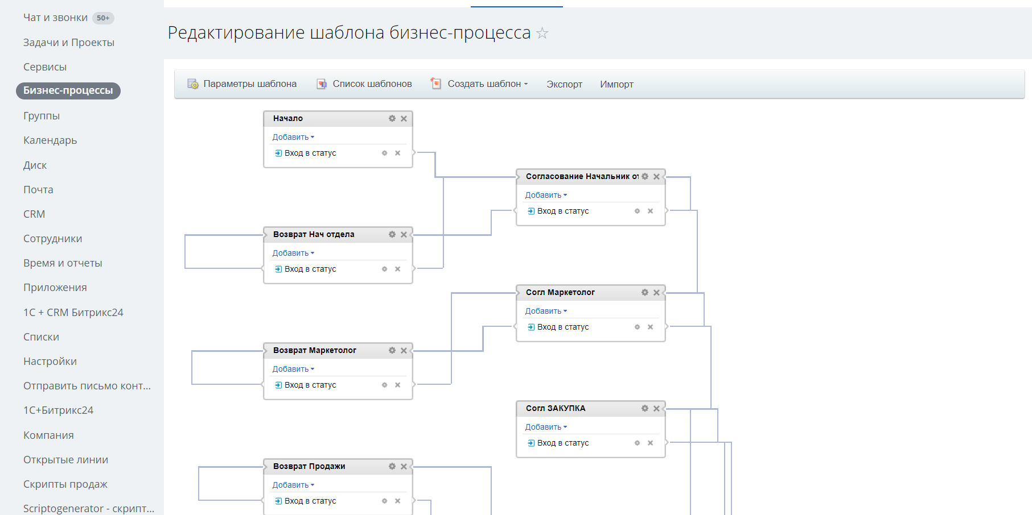Open settings gear of Согл Маркетолог block
1032x515 pixels.
[x=645, y=292]
